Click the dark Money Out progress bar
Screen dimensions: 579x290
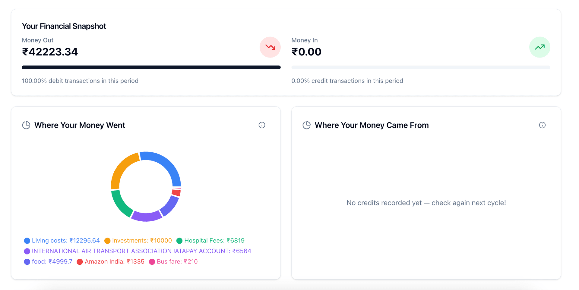(151, 67)
